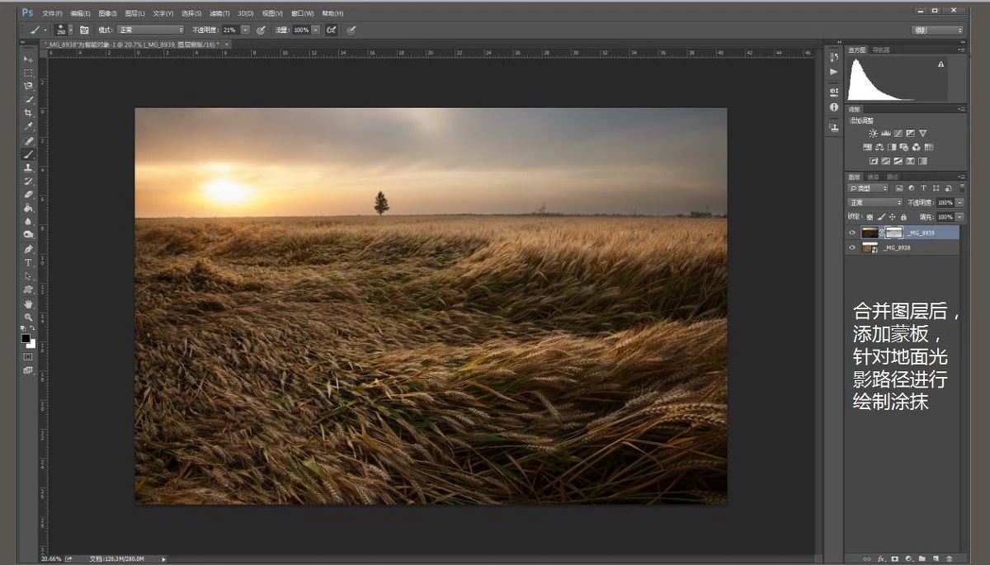This screenshot has height=565, width=990.
Task: Choose the Clone Stamp tool
Action: pyautogui.click(x=28, y=167)
